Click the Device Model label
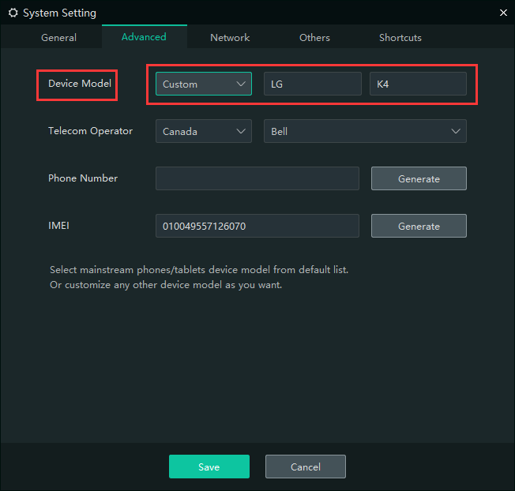Viewport: 515px width, 491px height. (x=80, y=84)
